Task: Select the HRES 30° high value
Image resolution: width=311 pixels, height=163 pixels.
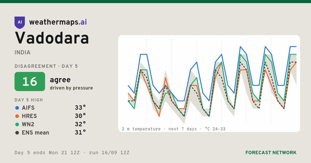Action: point(80,116)
